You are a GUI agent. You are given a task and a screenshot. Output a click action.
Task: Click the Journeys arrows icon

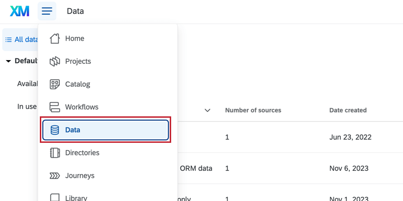[x=55, y=175]
